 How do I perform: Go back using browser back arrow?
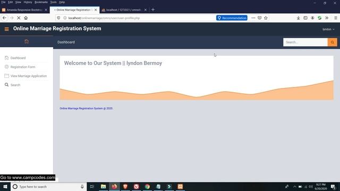5,18
